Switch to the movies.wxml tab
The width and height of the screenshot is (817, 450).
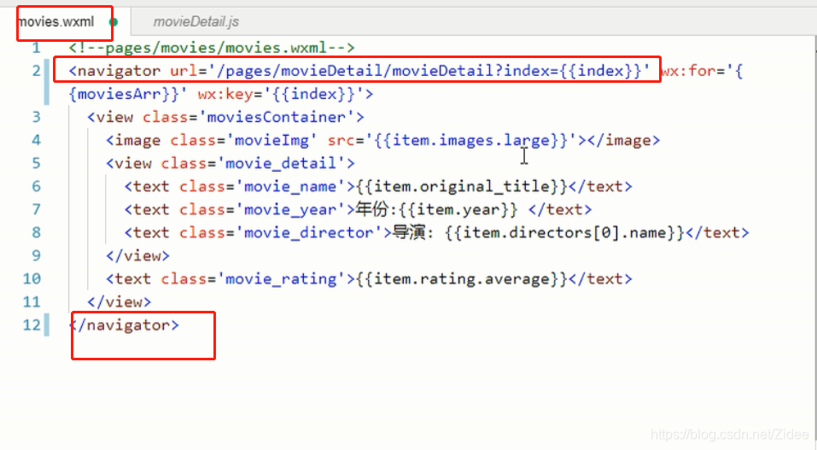click(56, 22)
